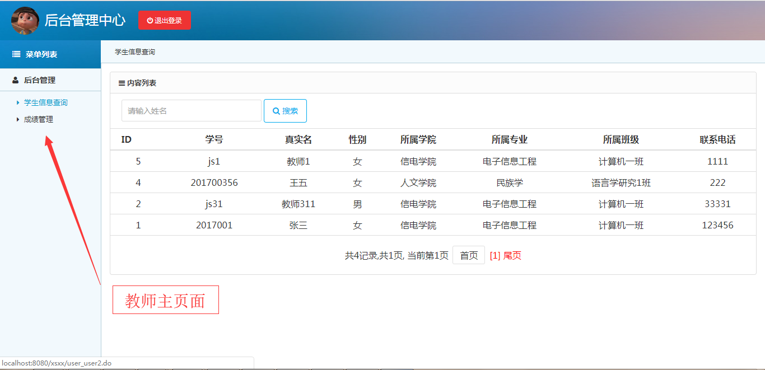
Task: Click the 联系电话 column header
Action: (x=717, y=139)
